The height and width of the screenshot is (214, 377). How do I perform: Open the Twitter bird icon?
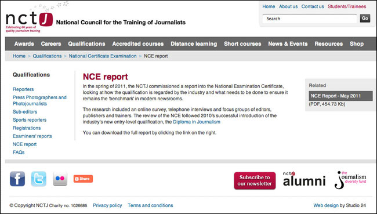39,179
